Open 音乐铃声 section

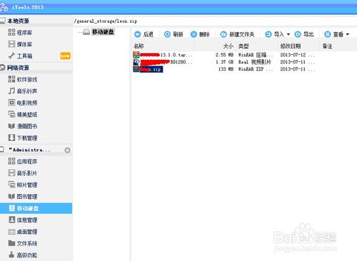[23, 91]
